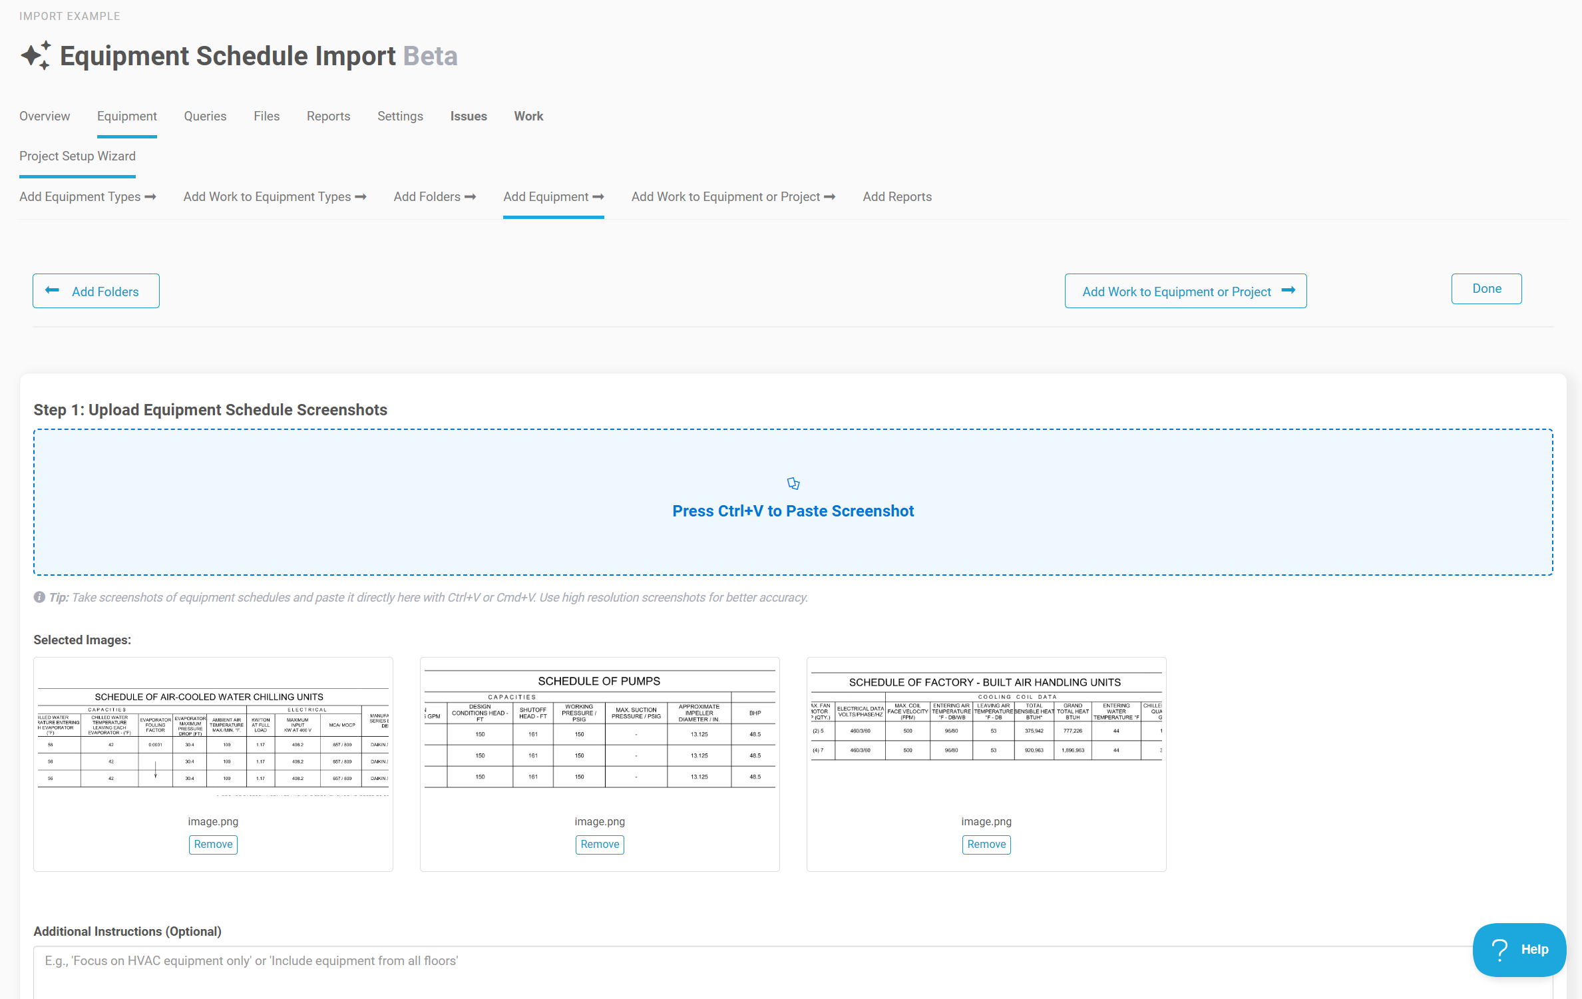Remove the air handling units image
This screenshot has height=999, width=1582.
(986, 844)
